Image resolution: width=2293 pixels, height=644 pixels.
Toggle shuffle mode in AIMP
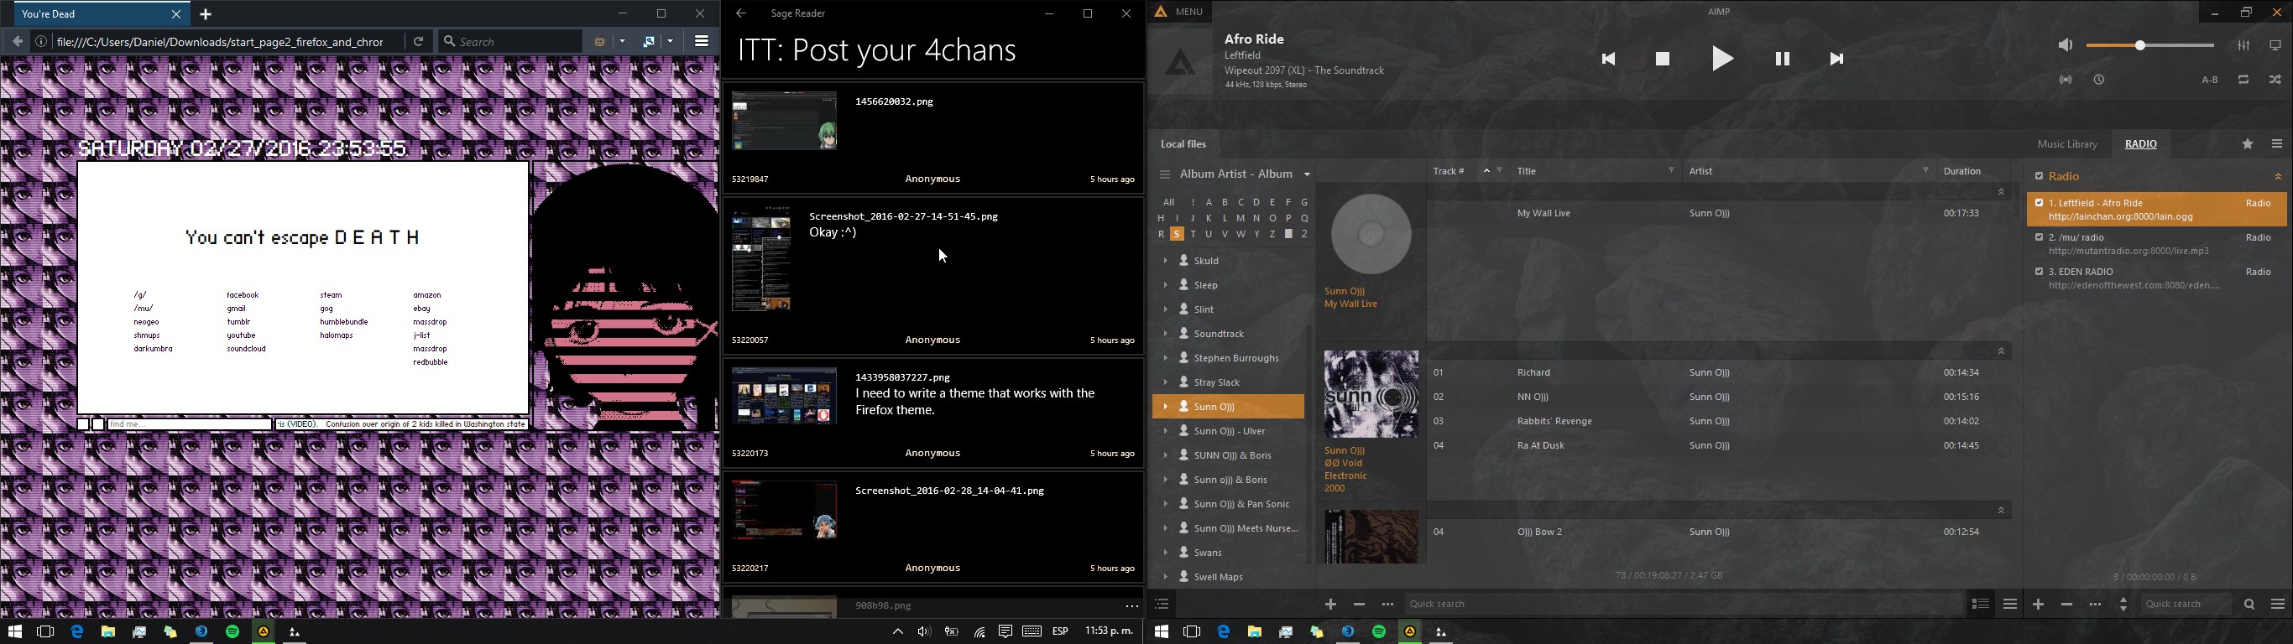2275,80
